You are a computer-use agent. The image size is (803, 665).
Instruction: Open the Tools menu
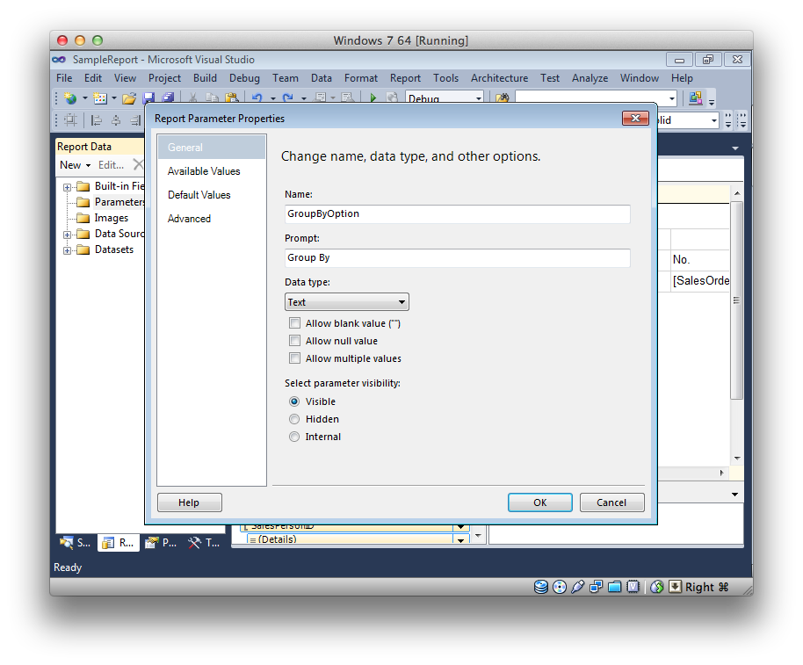coord(445,78)
